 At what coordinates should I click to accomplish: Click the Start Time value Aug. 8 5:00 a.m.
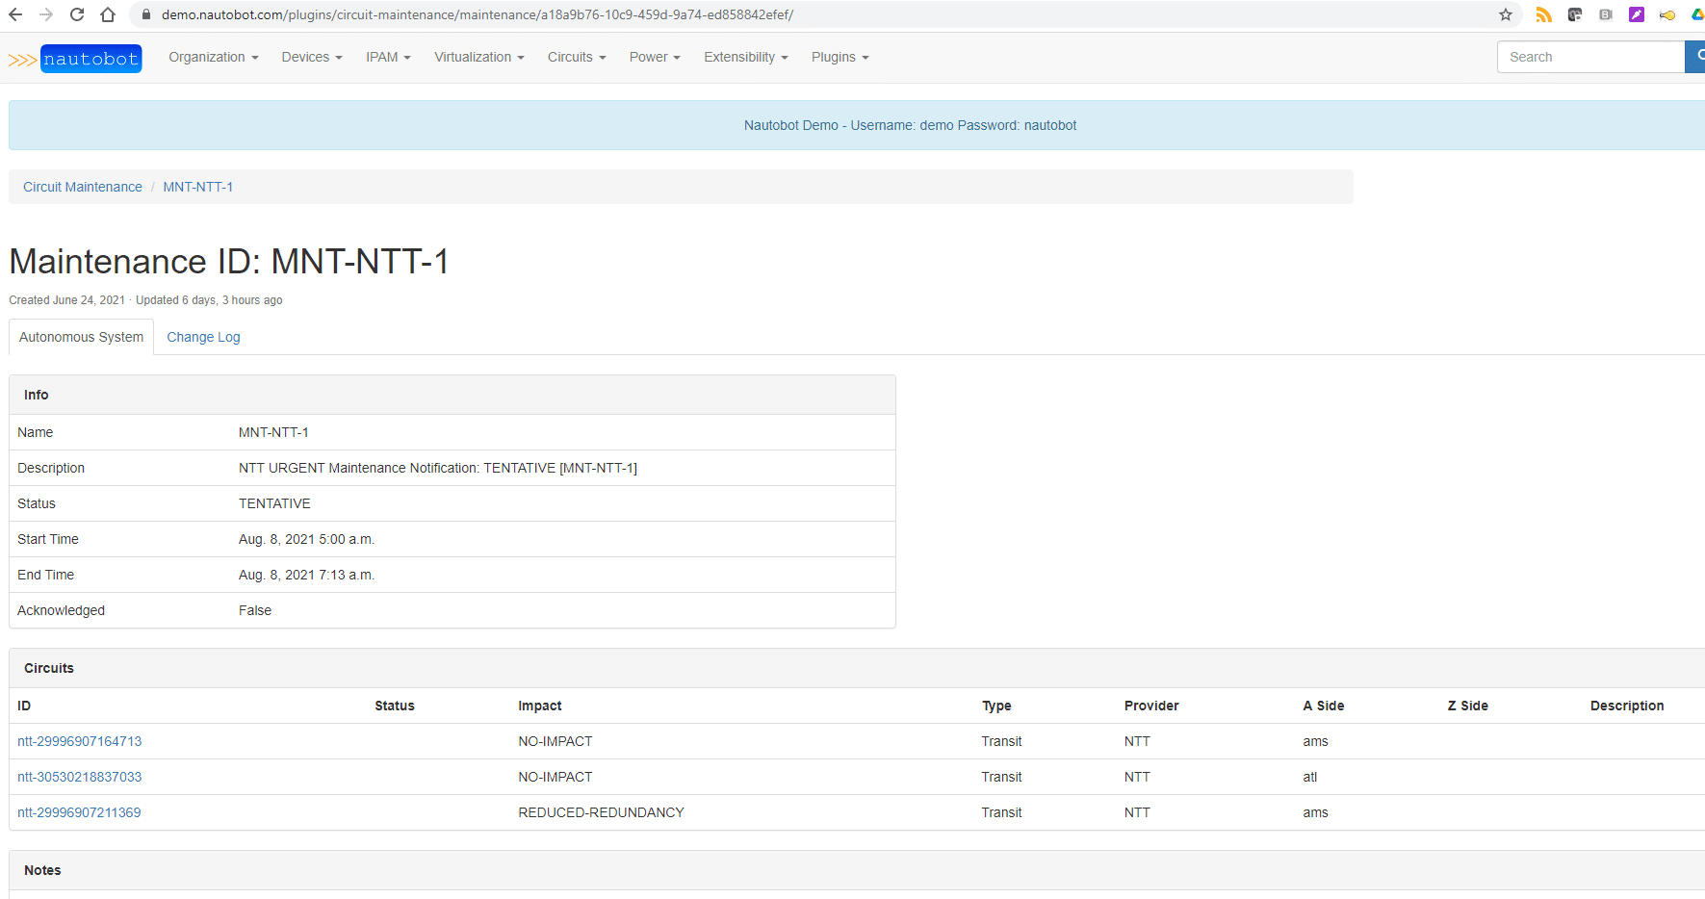point(306,539)
